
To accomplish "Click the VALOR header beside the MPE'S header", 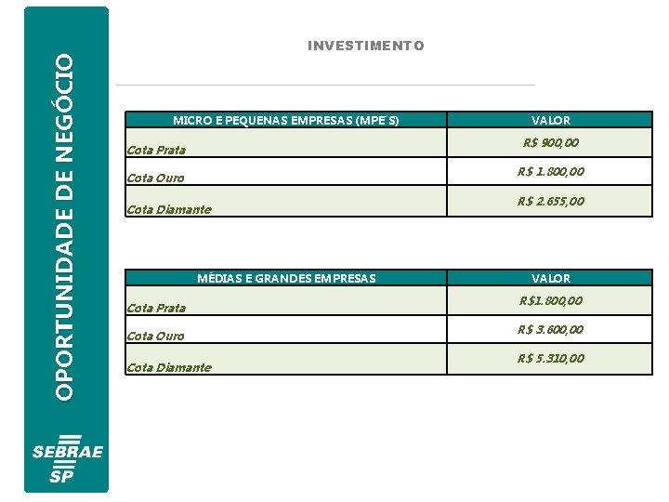I will click(x=550, y=120).
